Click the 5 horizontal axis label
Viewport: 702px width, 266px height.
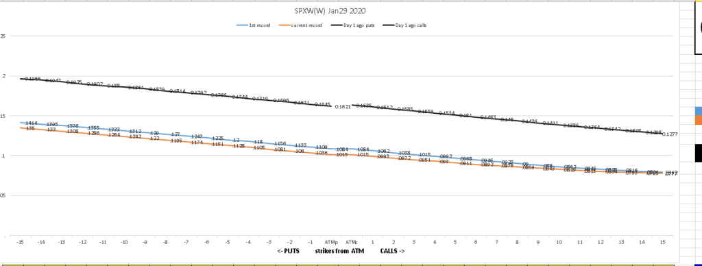455,242
